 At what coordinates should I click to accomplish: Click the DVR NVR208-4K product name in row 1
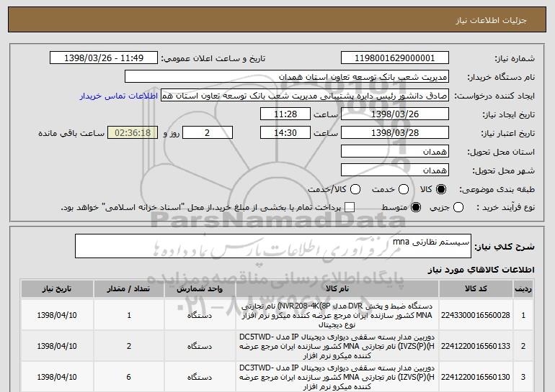click(x=337, y=315)
